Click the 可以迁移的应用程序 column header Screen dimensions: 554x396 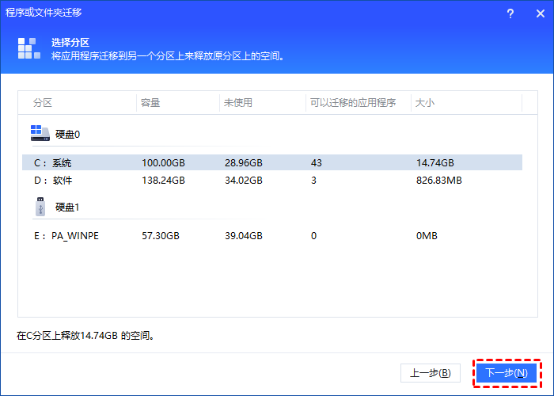352,103
